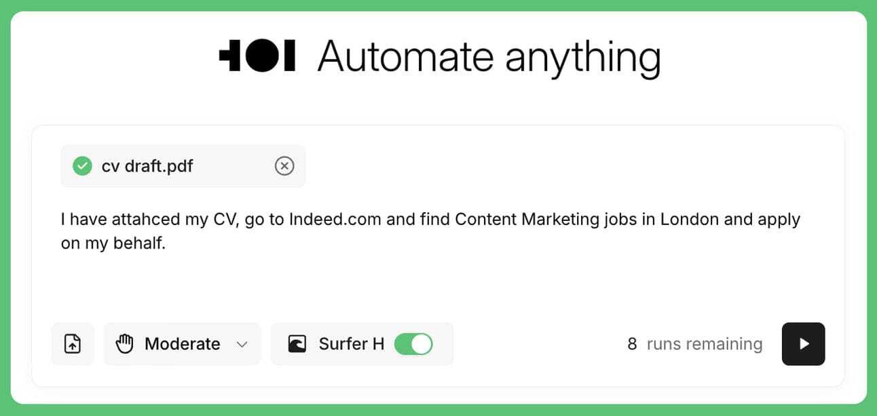Click the H company logo icon

click(257, 56)
